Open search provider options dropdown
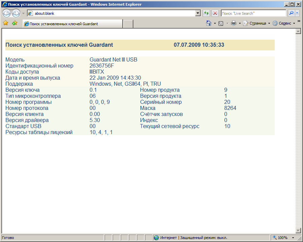This screenshot has height=242, width=303. [x=297, y=13]
